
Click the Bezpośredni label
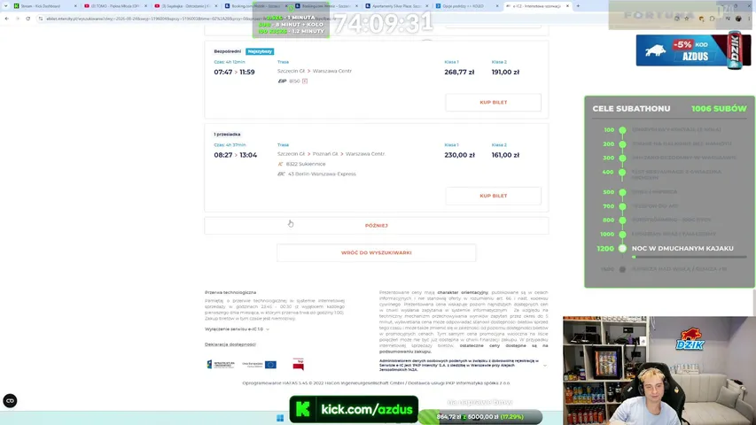(227, 51)
